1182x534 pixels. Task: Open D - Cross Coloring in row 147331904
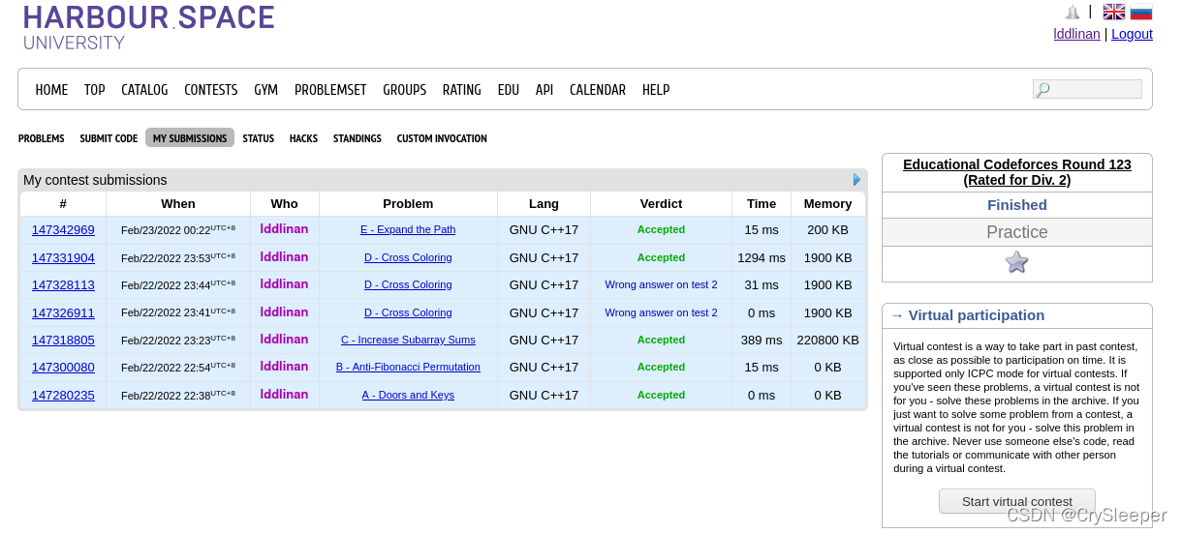pos(408,257)
